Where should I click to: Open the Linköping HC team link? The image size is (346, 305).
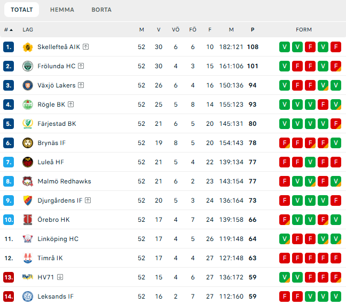(58, 239)
